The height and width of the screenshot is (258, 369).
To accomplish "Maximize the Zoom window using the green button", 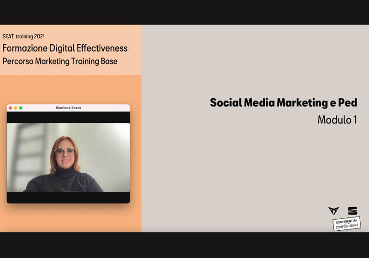I will click(x=21, y=108).
